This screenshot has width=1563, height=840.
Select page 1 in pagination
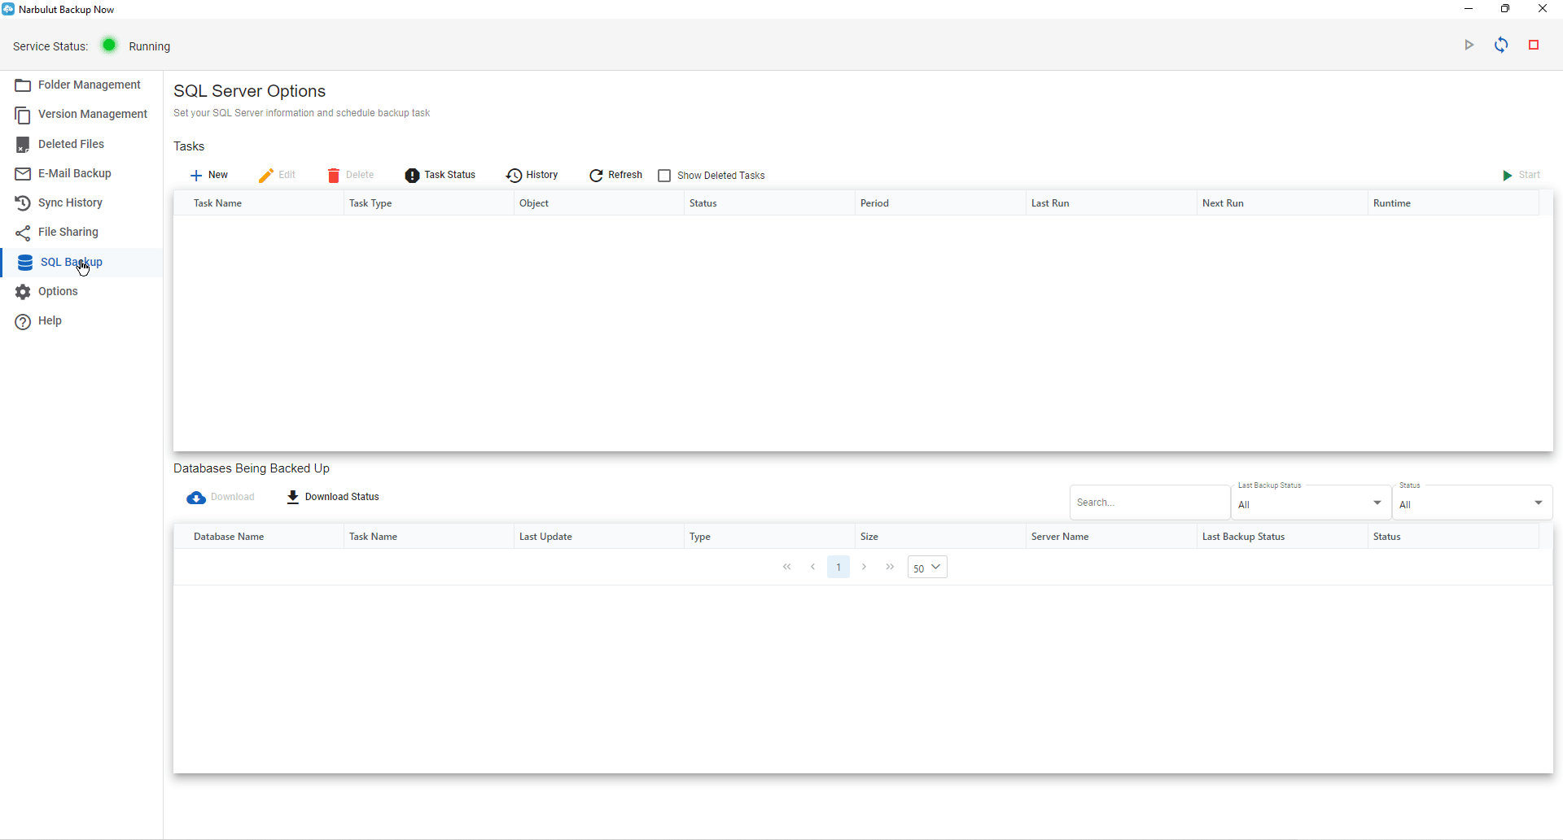pyautogui.click(x=838, y=567)
